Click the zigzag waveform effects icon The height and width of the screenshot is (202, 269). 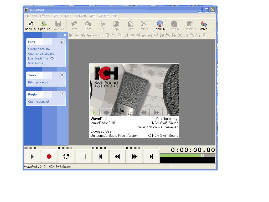(x=113, y=36)
